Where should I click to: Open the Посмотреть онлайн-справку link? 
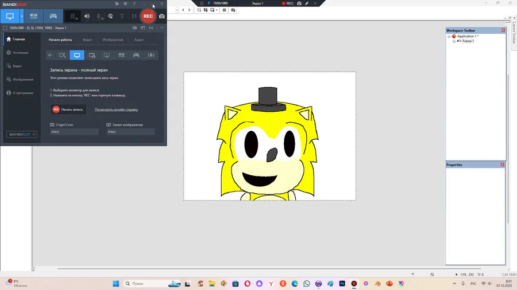click(x=116, y=109)
